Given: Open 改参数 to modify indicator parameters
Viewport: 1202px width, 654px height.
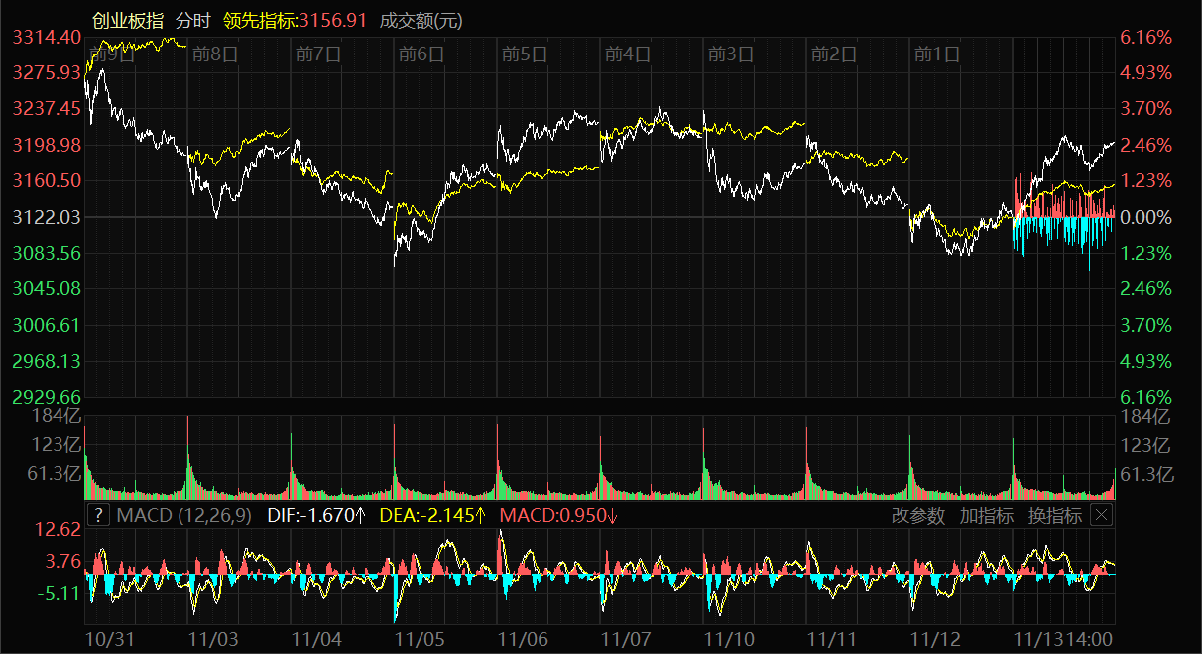Looking at the screenshot, I should (917, 515).
